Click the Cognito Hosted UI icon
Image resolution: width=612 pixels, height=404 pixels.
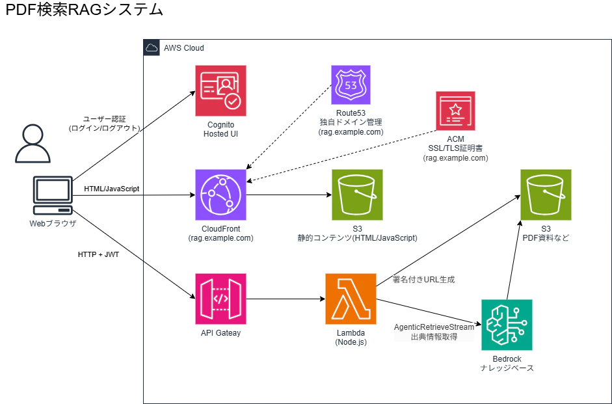click(220, 90)
